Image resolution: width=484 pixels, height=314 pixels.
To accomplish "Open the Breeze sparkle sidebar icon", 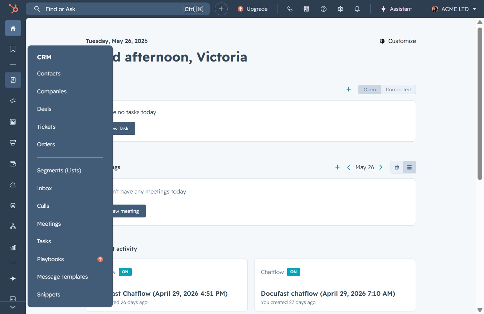I will (x=13, y=279).
